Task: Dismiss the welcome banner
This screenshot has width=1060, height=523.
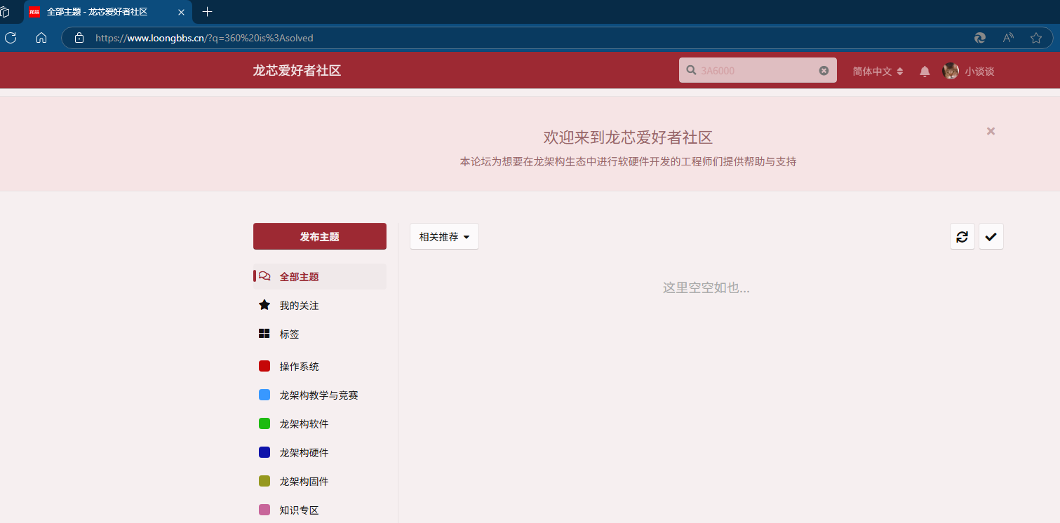Action: coord(991,131)
